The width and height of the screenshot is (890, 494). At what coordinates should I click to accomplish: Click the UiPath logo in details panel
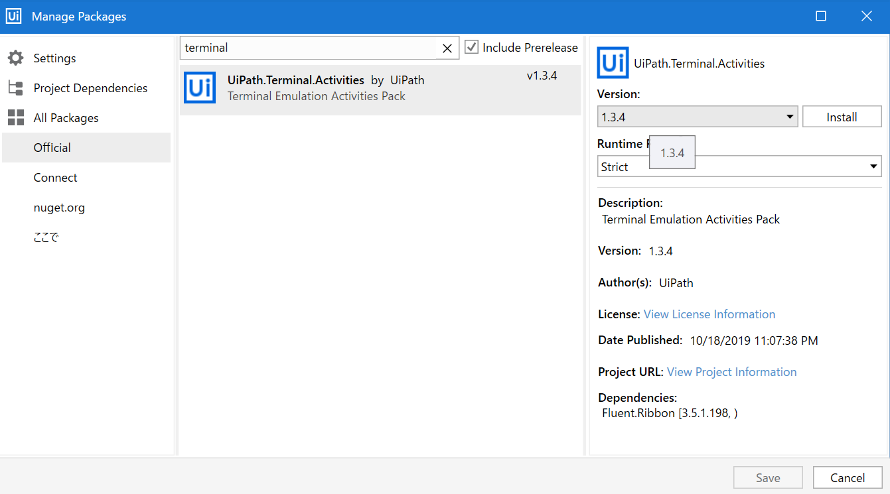pos(613,63)
